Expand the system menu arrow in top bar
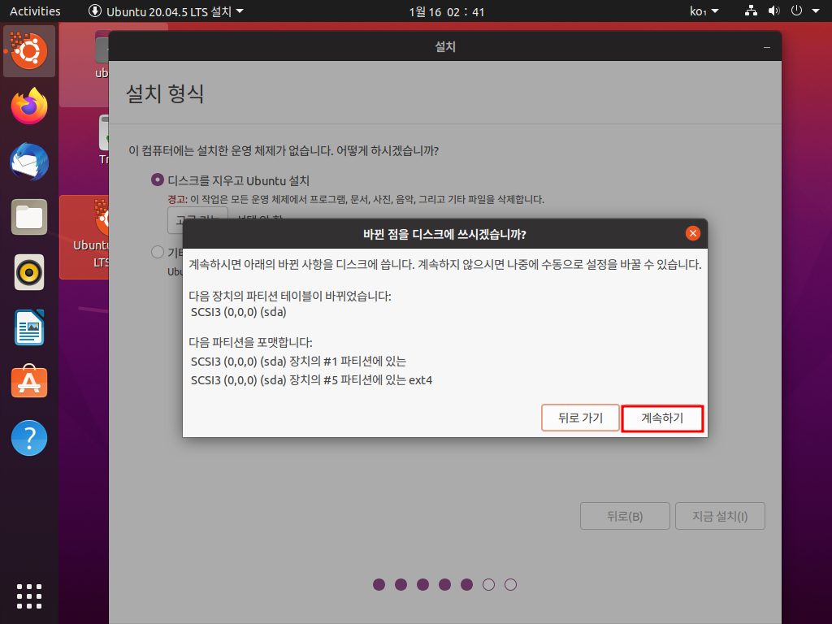Image resolution: width=832 pixels, height=624 pixels. coord(816,11)
